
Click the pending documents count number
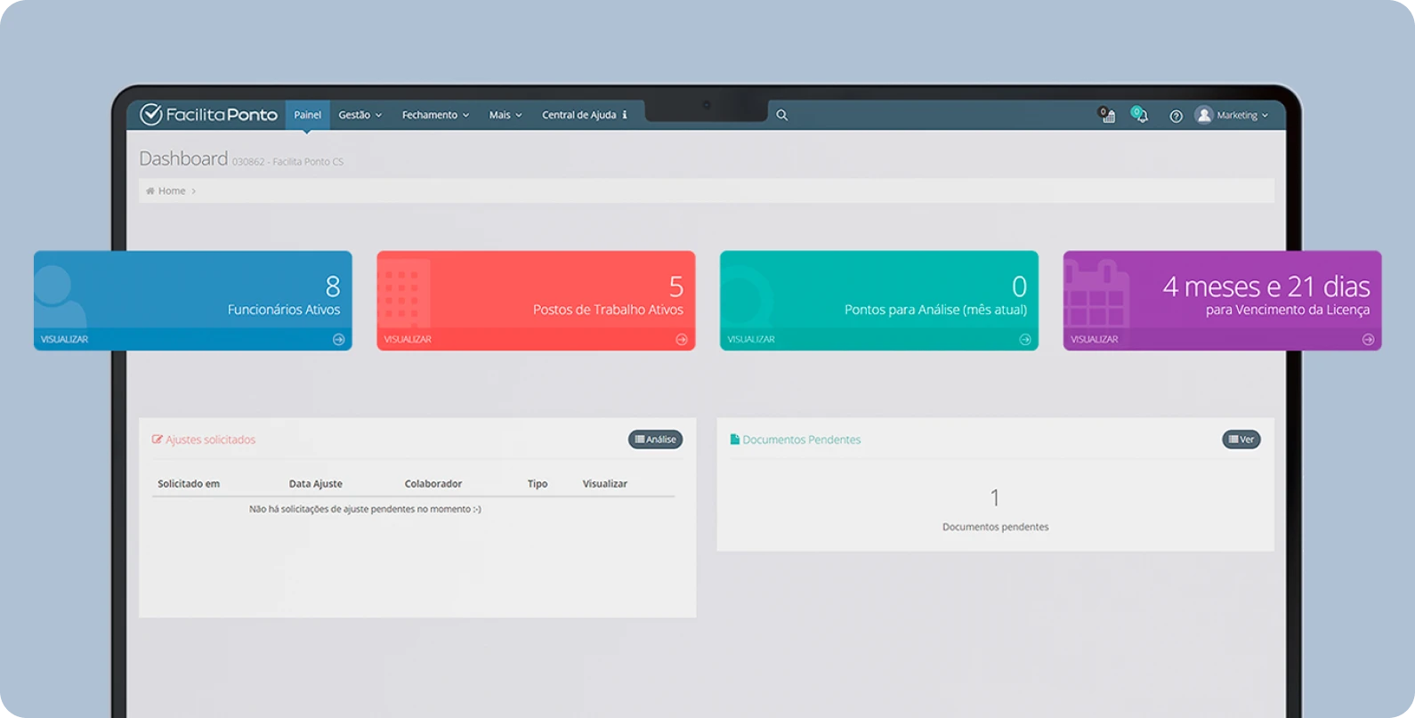[x=995, y=497]
